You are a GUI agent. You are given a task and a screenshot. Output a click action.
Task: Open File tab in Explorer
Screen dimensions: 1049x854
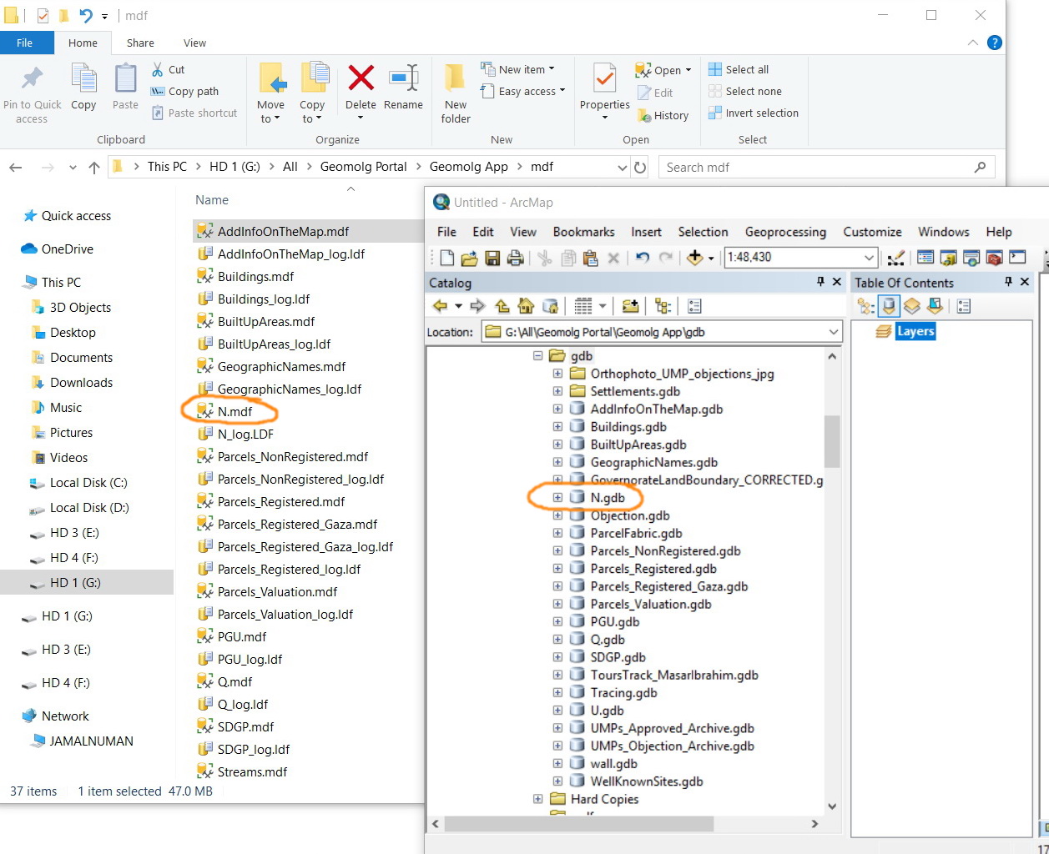[25, 43]
